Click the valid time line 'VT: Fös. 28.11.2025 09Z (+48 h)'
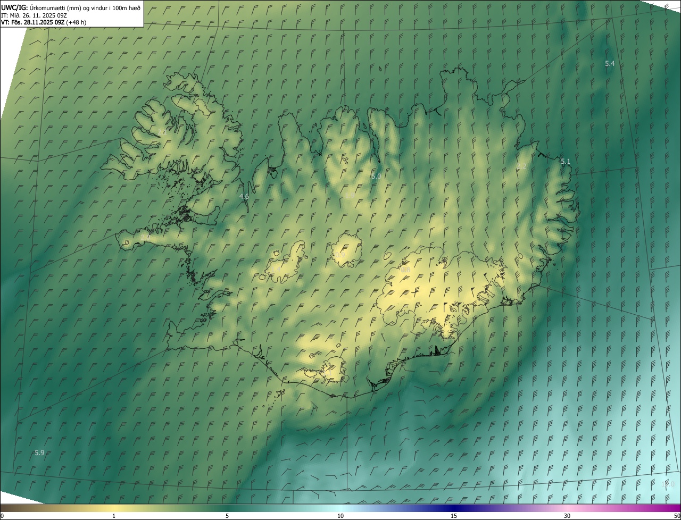 pos(44,22)
